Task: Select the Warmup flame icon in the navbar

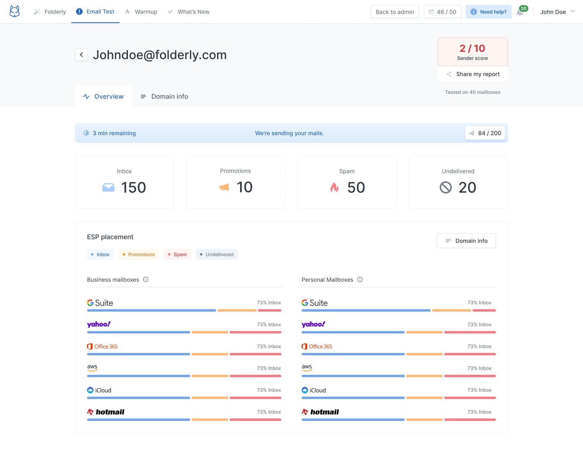Action: tap(127, 11)
